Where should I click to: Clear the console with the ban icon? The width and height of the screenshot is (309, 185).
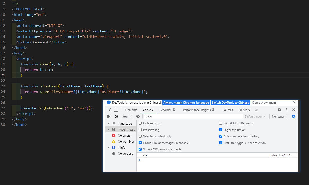(116, 116)
